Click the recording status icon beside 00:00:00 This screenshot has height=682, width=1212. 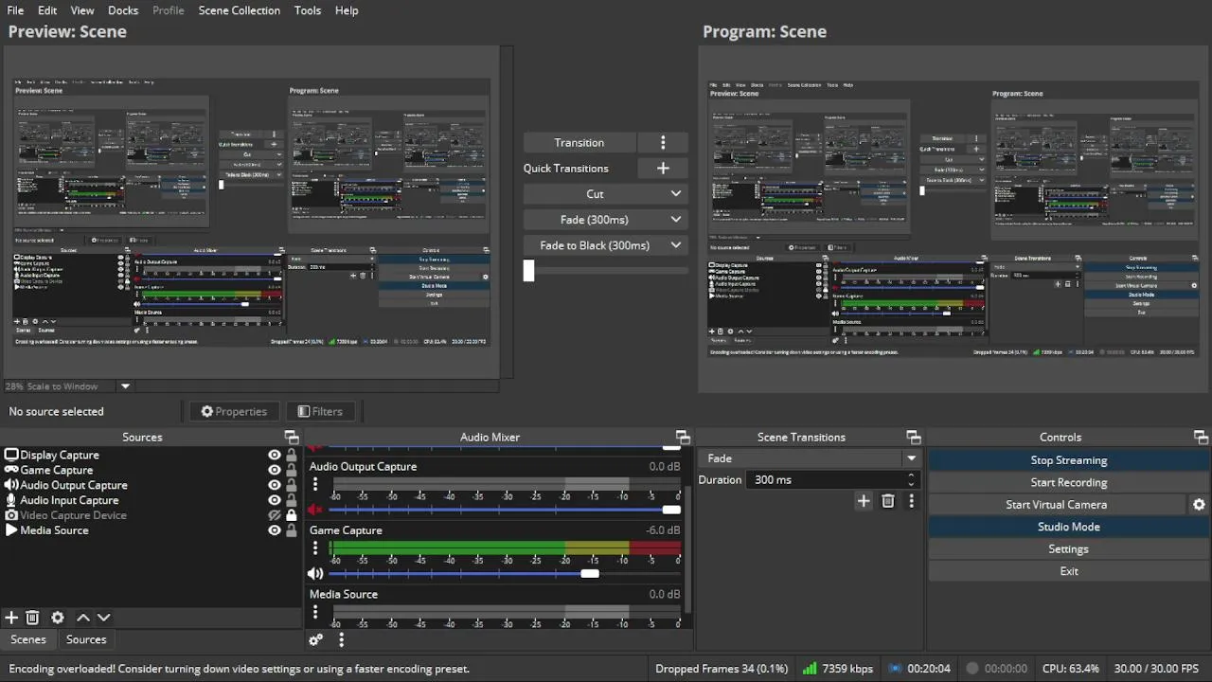click(x=972, y=668)
